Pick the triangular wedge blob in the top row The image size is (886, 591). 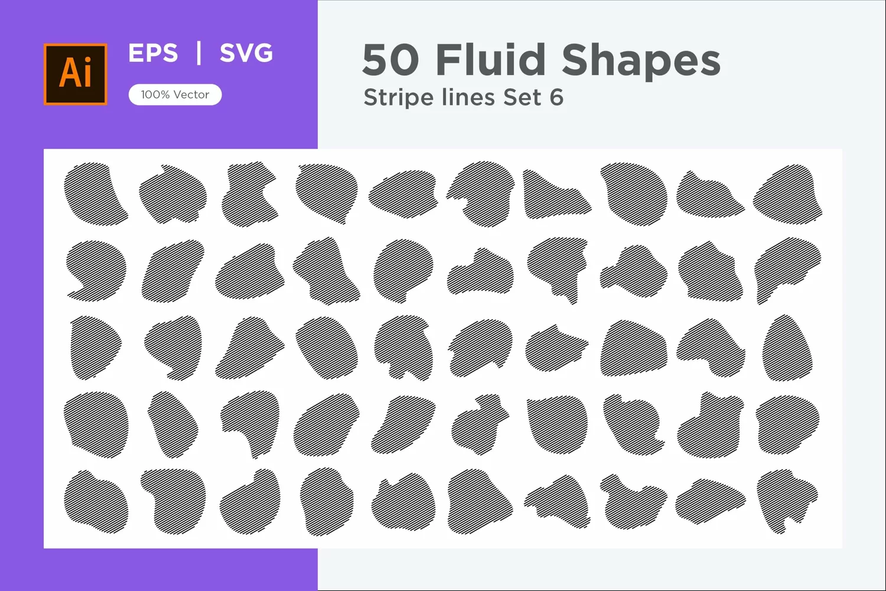pos(556,194)
